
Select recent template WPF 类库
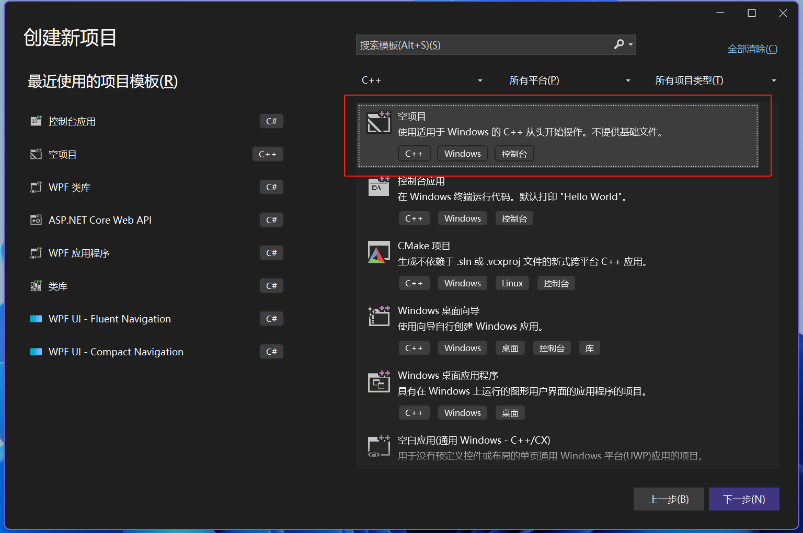pos(156,187)
